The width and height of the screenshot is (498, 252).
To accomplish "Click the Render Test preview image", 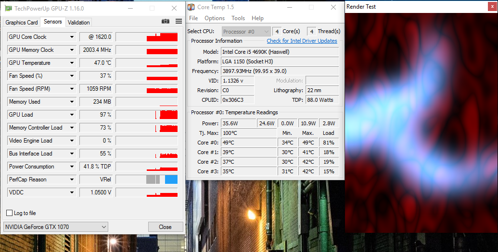I will coord(421,123).
